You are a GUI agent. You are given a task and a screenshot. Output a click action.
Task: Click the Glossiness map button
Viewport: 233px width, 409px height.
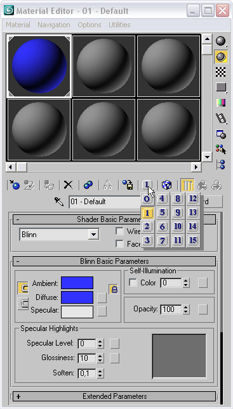click(x=114, y=358)
